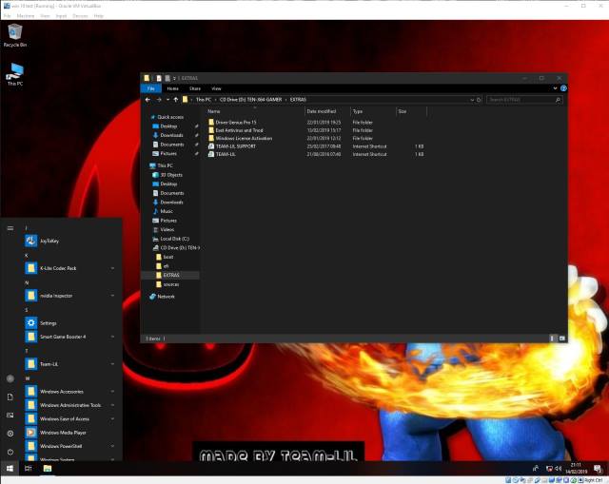Open the Recycle Bin desktop icon
Viewport: 609px width, 484px height.
15,35
